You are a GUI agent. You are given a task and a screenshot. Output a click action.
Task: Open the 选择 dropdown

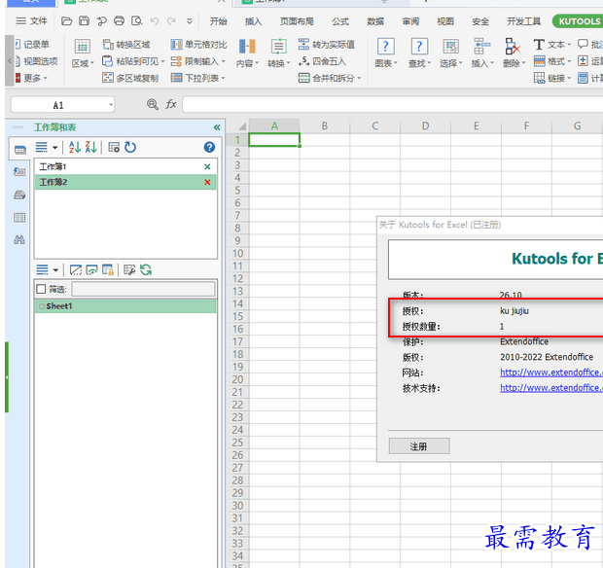[450, 53]
